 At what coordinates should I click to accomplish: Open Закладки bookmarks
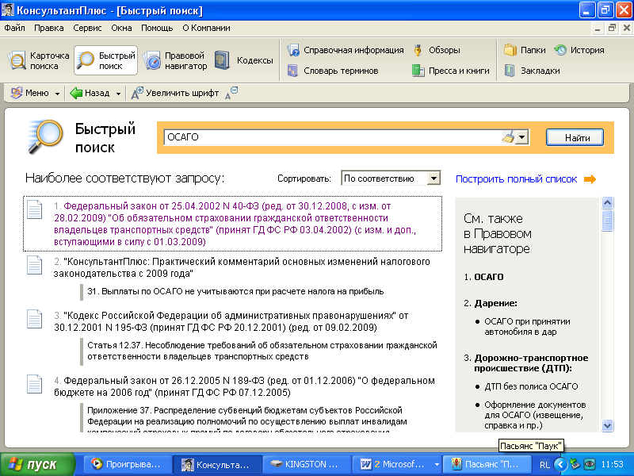coord(532,71)
